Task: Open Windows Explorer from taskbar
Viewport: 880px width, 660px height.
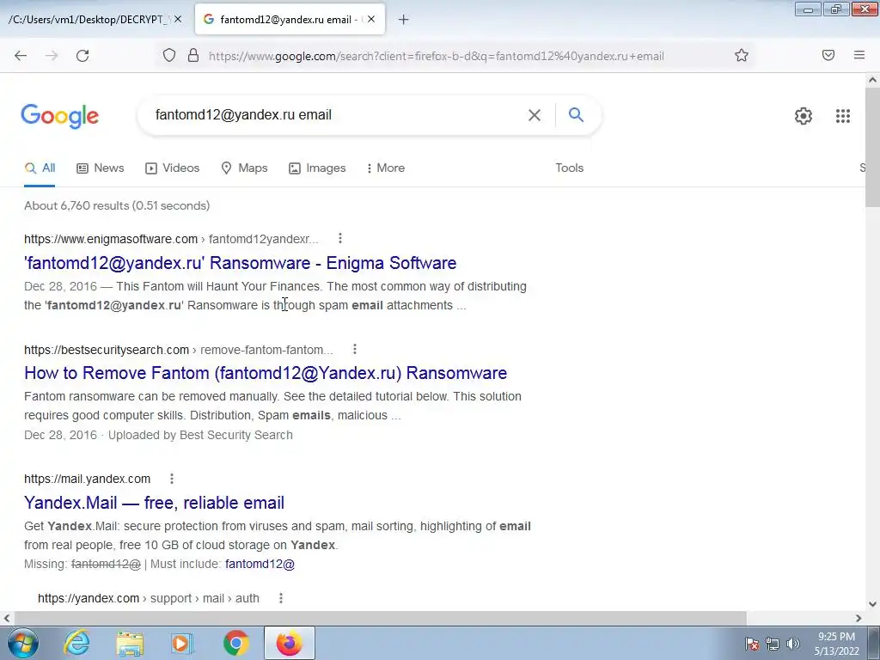Action: coord(130,643)
